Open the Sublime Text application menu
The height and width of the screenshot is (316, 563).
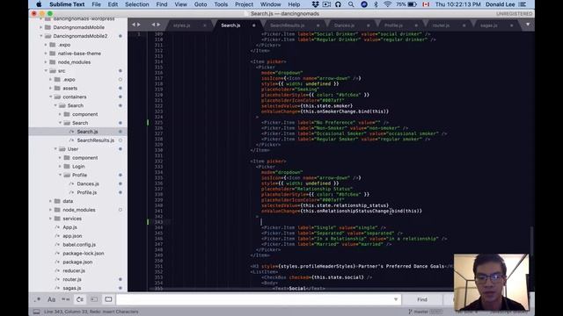(x=67, y=4)
